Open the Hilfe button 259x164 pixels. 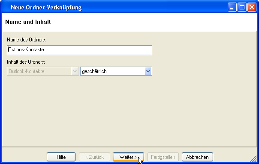click(61, 157)
